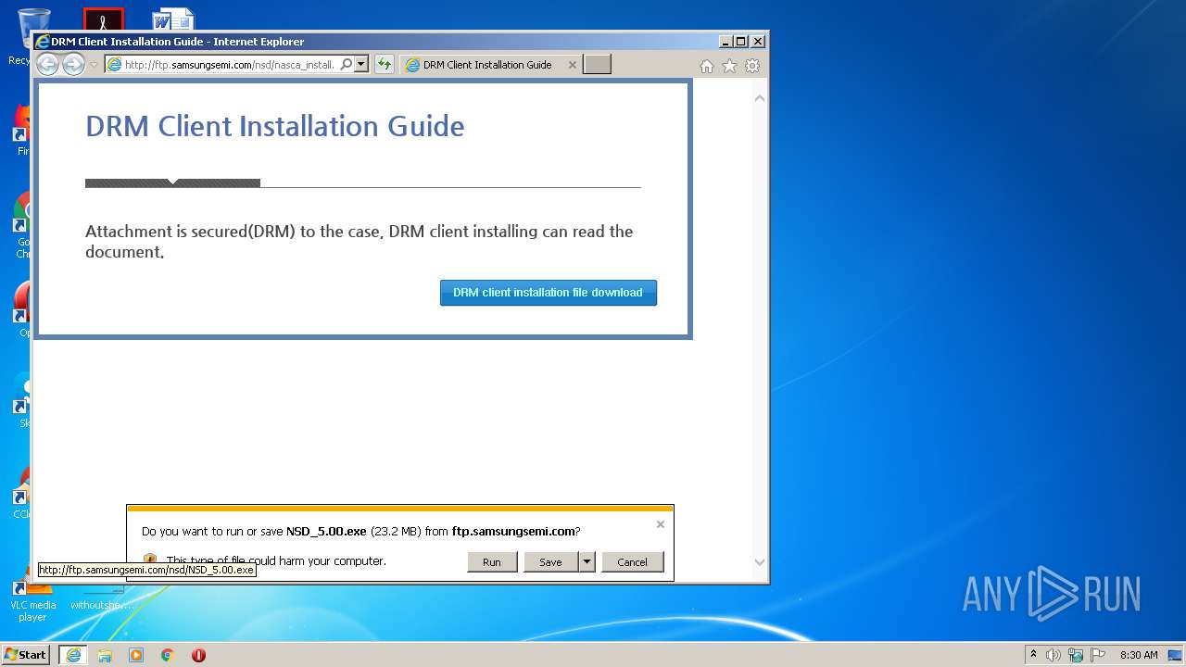Open Google Chrome taskbar icon
The height and width of the screenshot is (667, 1186).
pyautogui.click(x=168, y=655)
